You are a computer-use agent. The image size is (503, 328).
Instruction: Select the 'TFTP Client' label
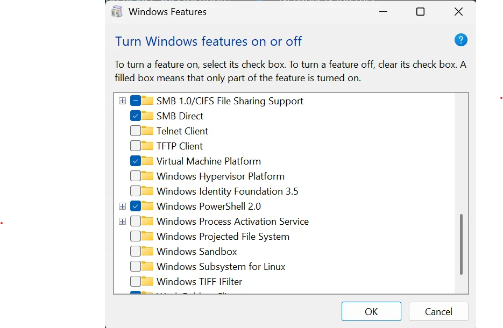180,146
